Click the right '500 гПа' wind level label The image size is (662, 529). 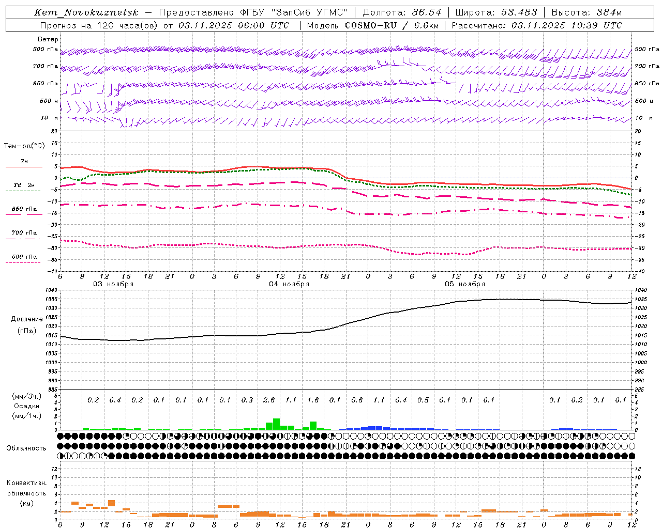click(647, 49)
